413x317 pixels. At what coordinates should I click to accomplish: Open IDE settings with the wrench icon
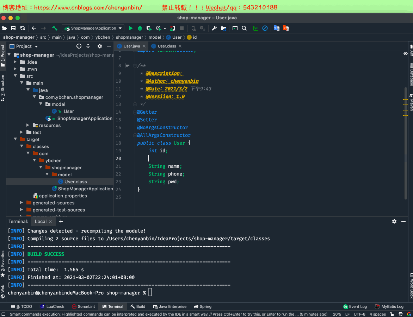[214, 28]
